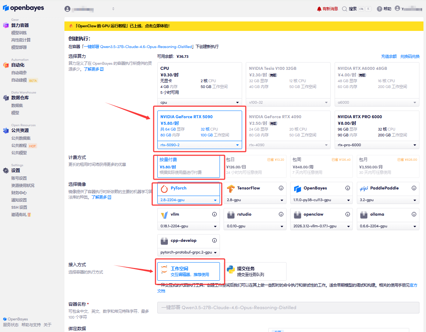This screenshot has width=426, height=332.
Task: Choose 包月 monthly billing option
Action: tap(388, 166)
